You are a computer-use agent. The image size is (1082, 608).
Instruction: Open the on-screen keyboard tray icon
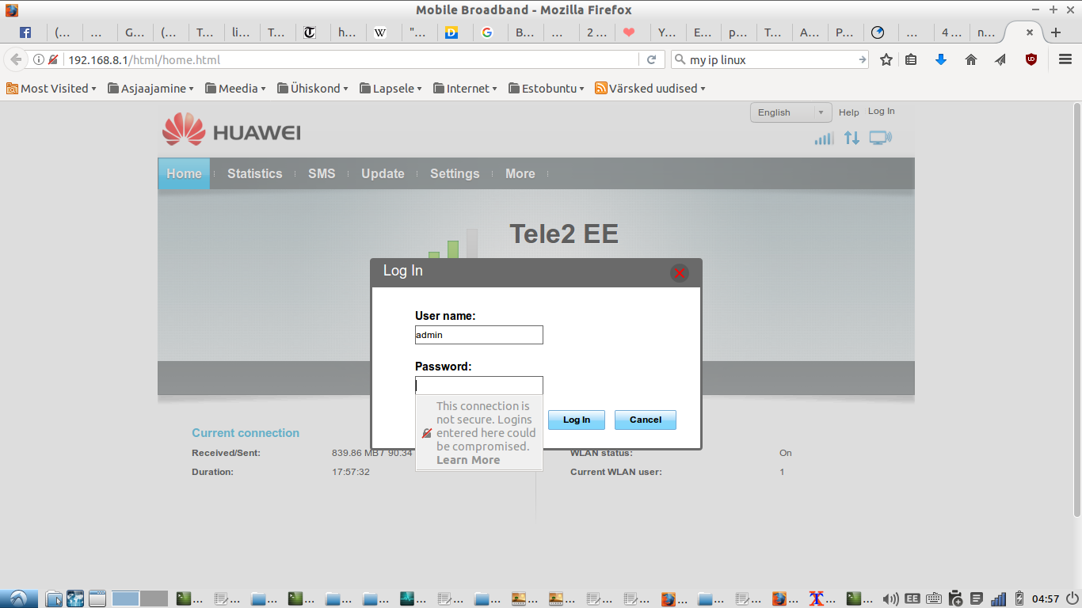(x=934, y=598)
